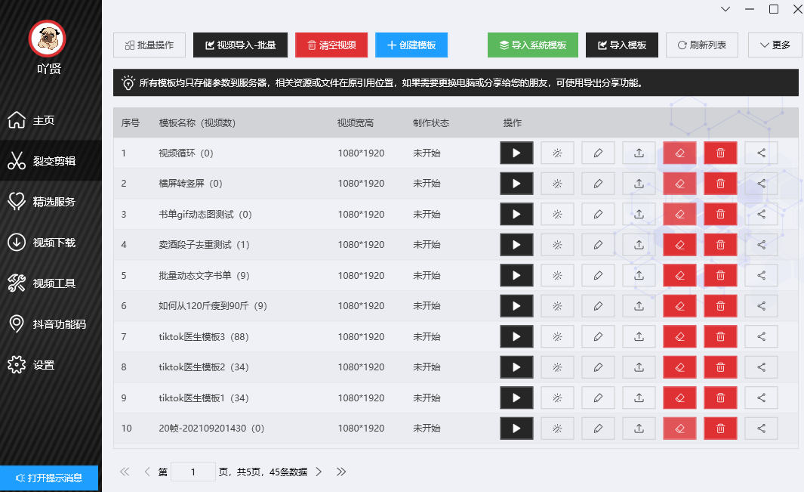Edit the 如何从120斤瘦到90斤 template with pencil
Viewport: 804px width, 492px height.
[x=598, y=305]
